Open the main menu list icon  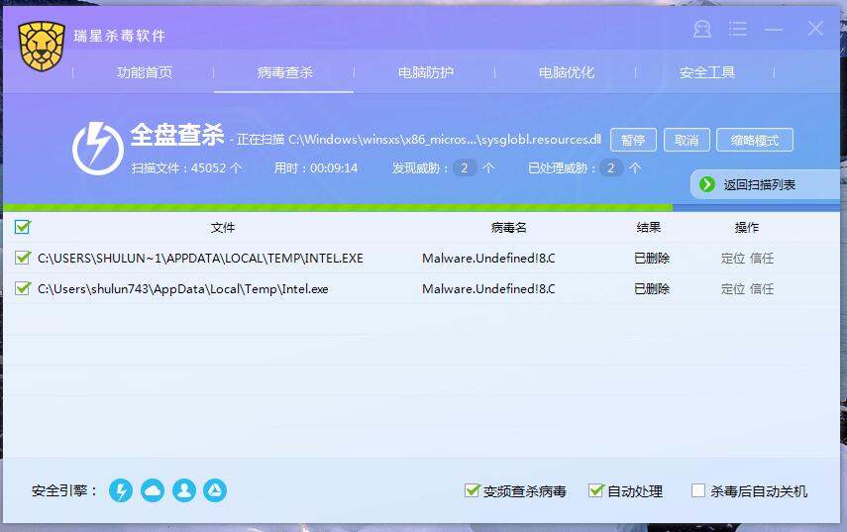(738, 29)
